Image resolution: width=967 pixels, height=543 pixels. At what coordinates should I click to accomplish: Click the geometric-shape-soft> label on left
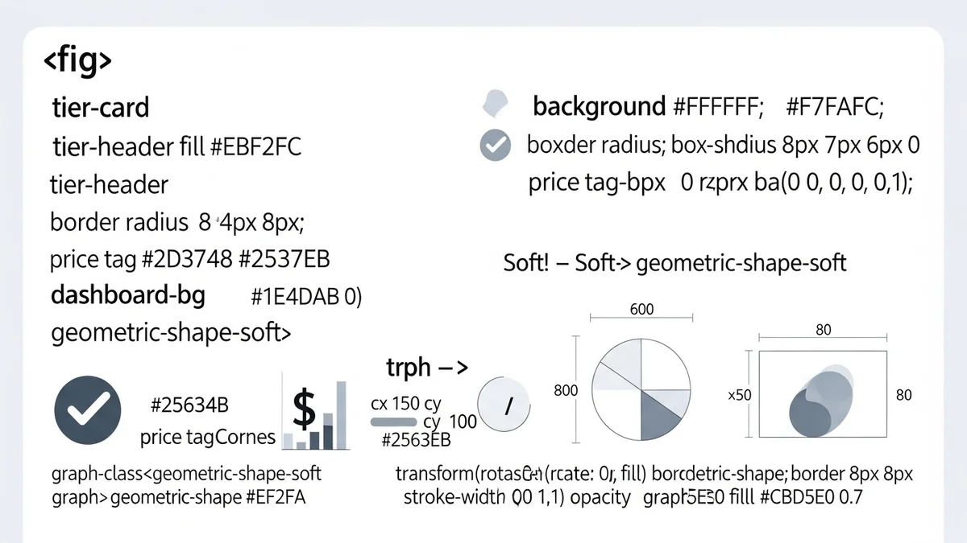coord(171,332)
